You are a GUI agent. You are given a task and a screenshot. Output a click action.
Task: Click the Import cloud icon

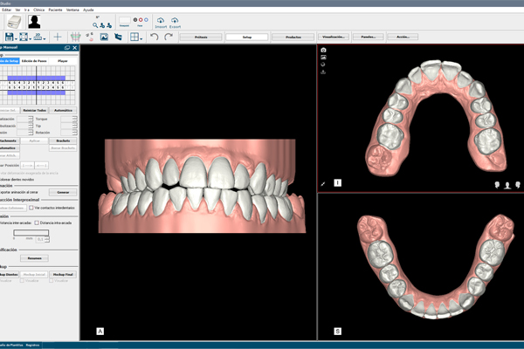(161, 20)
